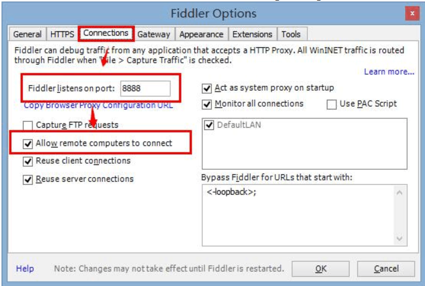Click the Fiddler listens on port field

pos(145,89)
